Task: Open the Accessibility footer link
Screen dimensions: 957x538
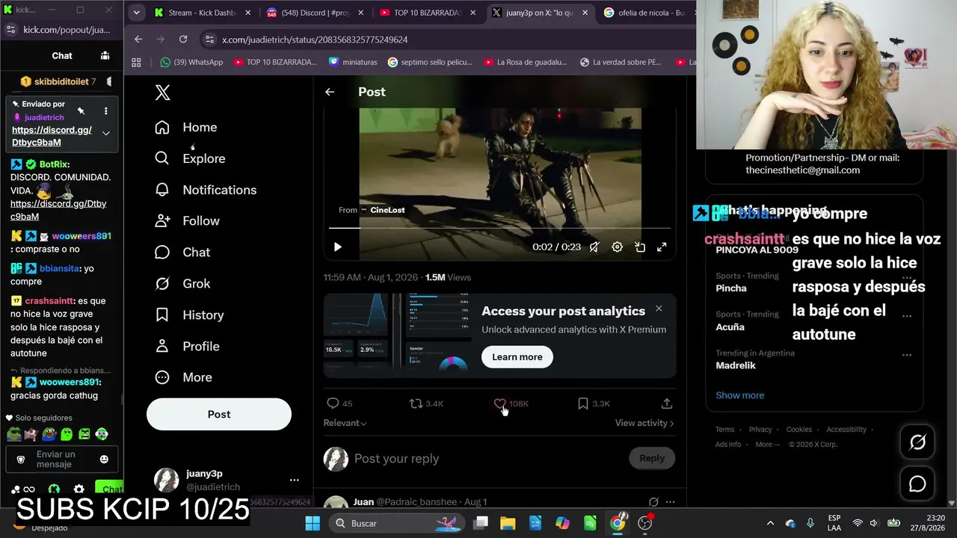Action: coord(846,430)
